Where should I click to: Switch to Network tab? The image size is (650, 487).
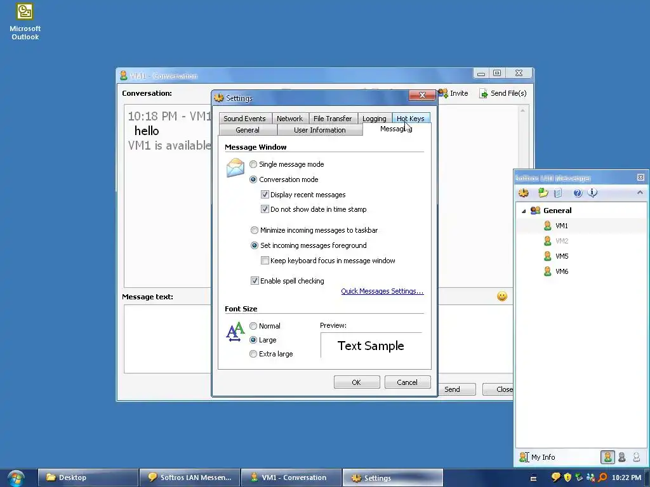[289, 119]
